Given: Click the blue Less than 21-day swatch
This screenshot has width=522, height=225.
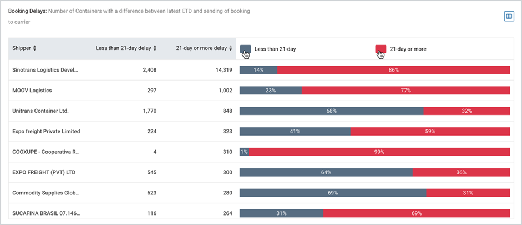Looking at the screenshot, I should 245,49.
